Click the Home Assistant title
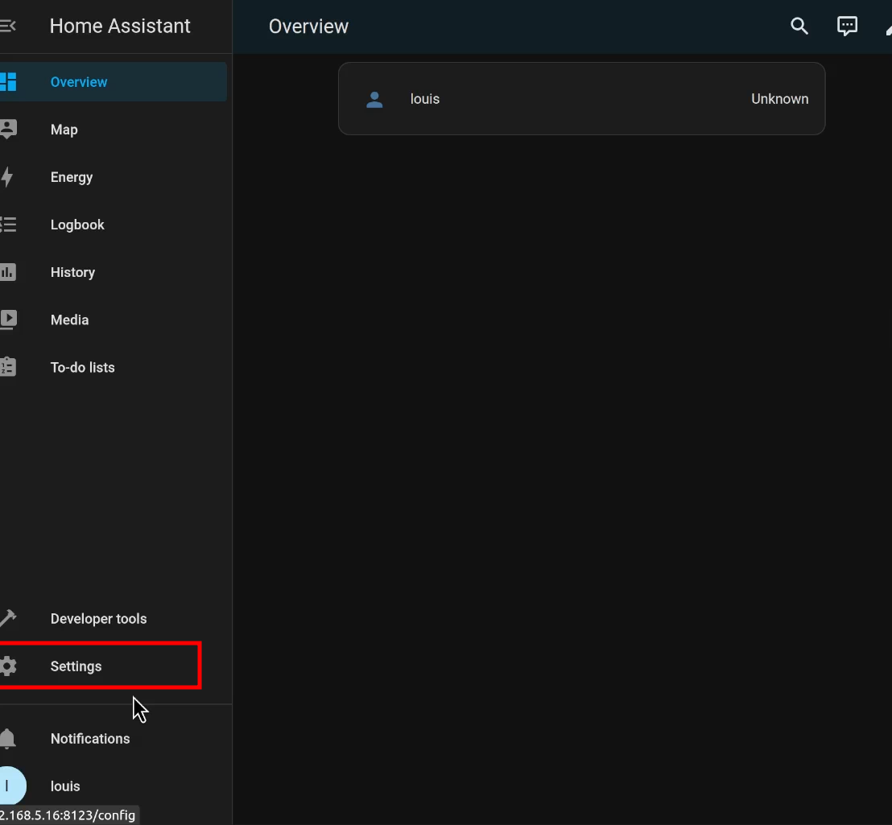This screenshot has width=892, height=825. (119, 26)
